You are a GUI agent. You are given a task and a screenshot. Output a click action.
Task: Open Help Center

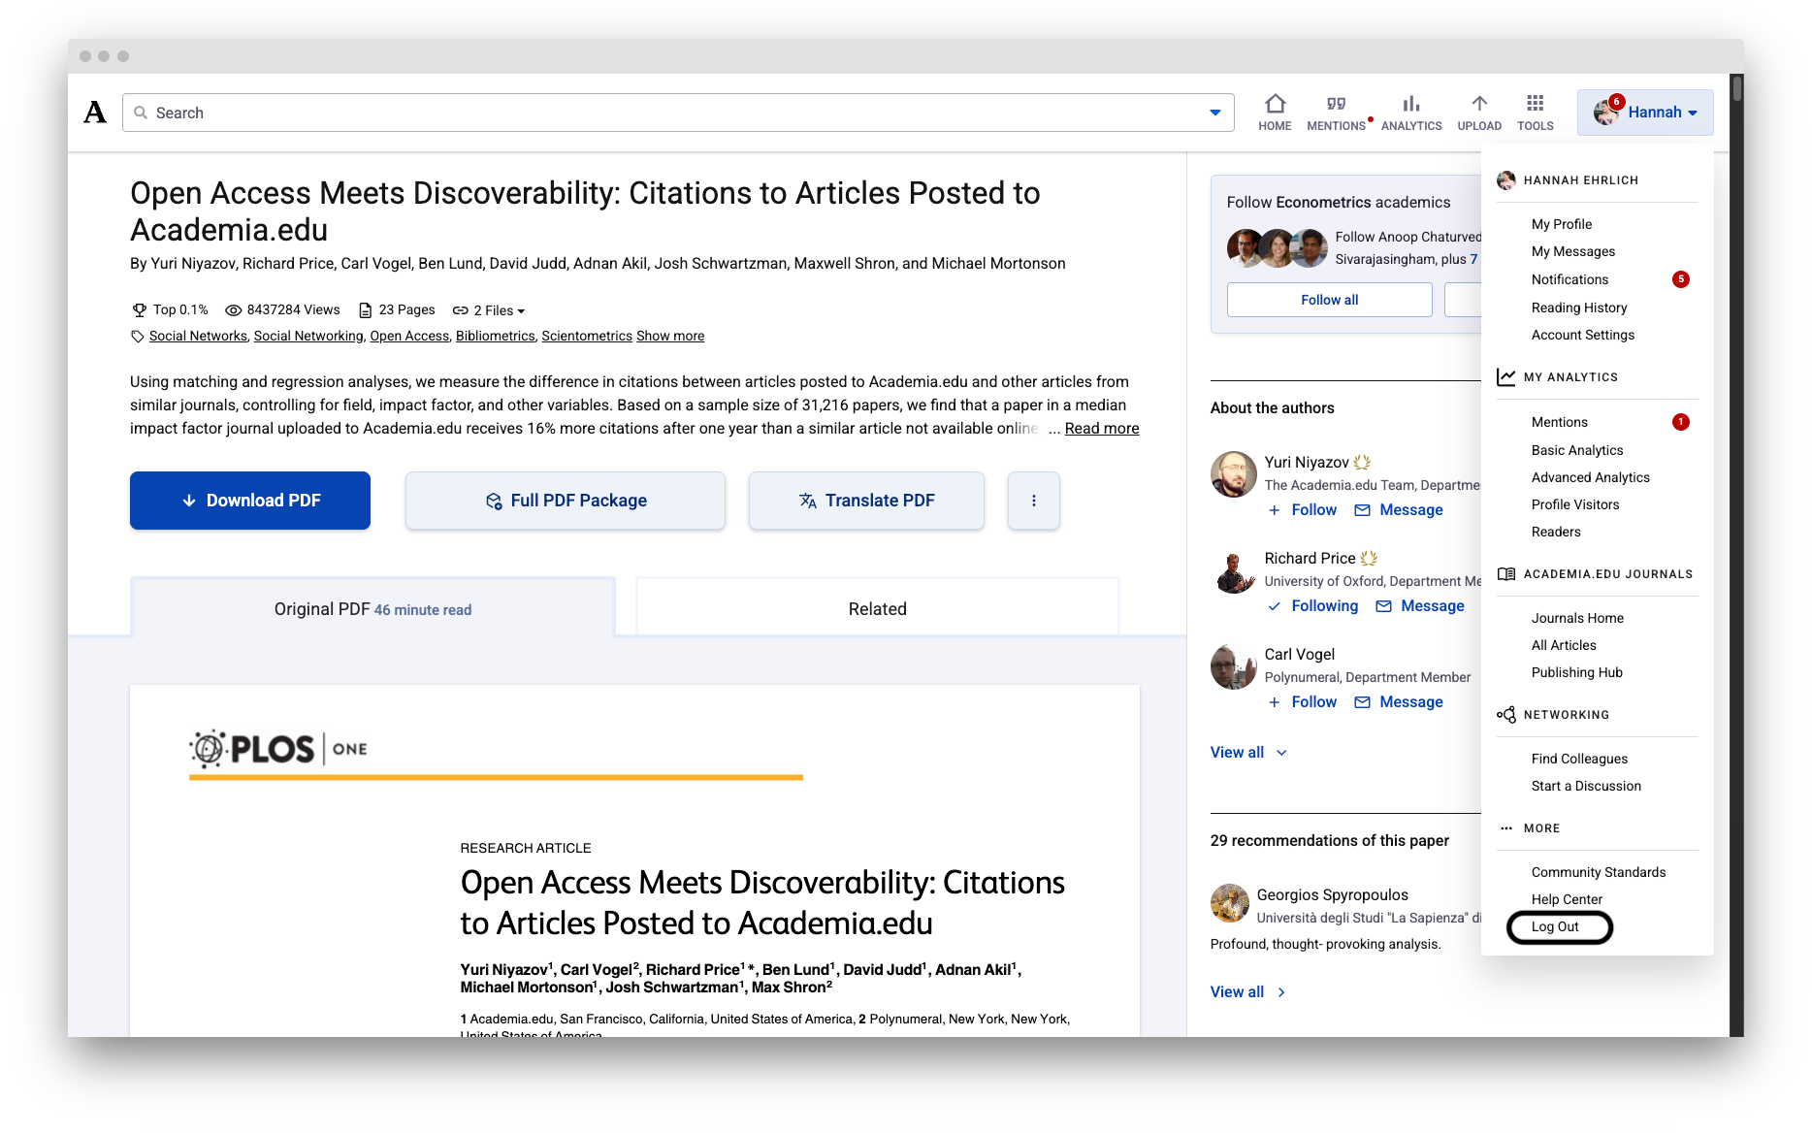tap(1567, 899)
